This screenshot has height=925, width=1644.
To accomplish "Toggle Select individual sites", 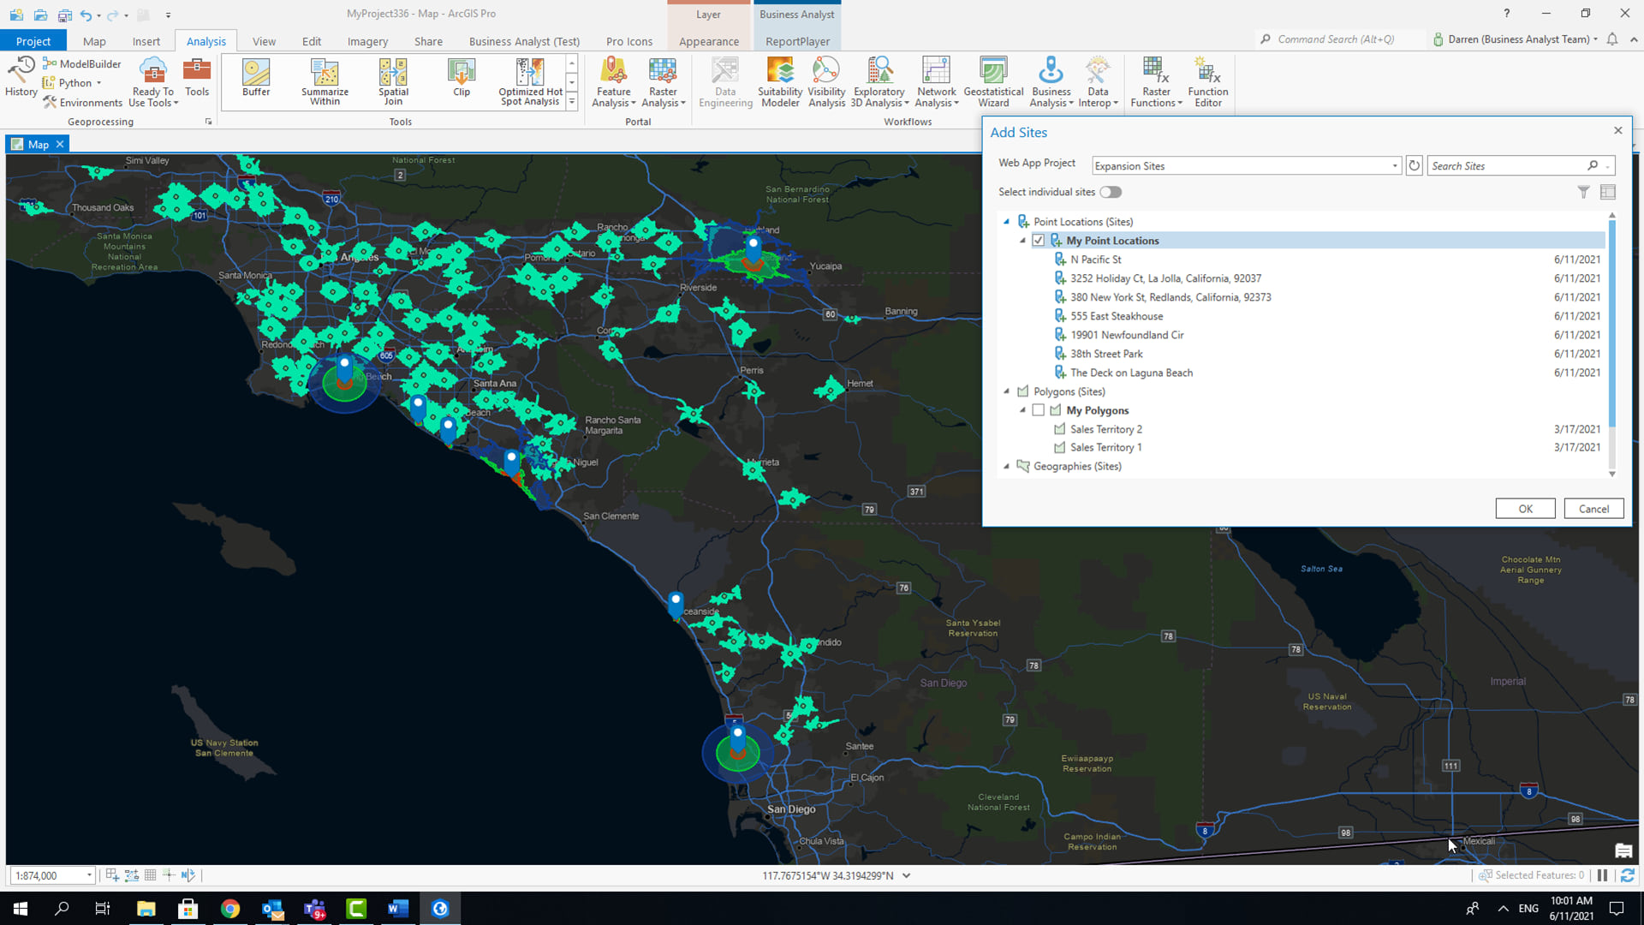I will pos(1111,192).
